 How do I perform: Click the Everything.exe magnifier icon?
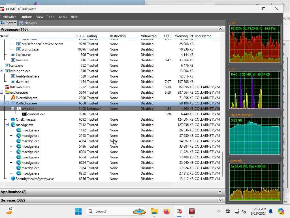pos(13,98)
